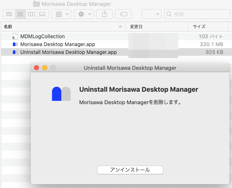Click the Share toolbar button

[104, 14]
